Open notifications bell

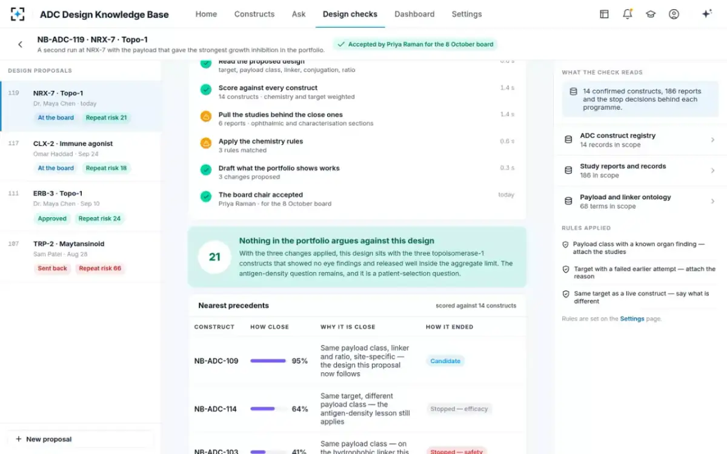coord(627,14)
